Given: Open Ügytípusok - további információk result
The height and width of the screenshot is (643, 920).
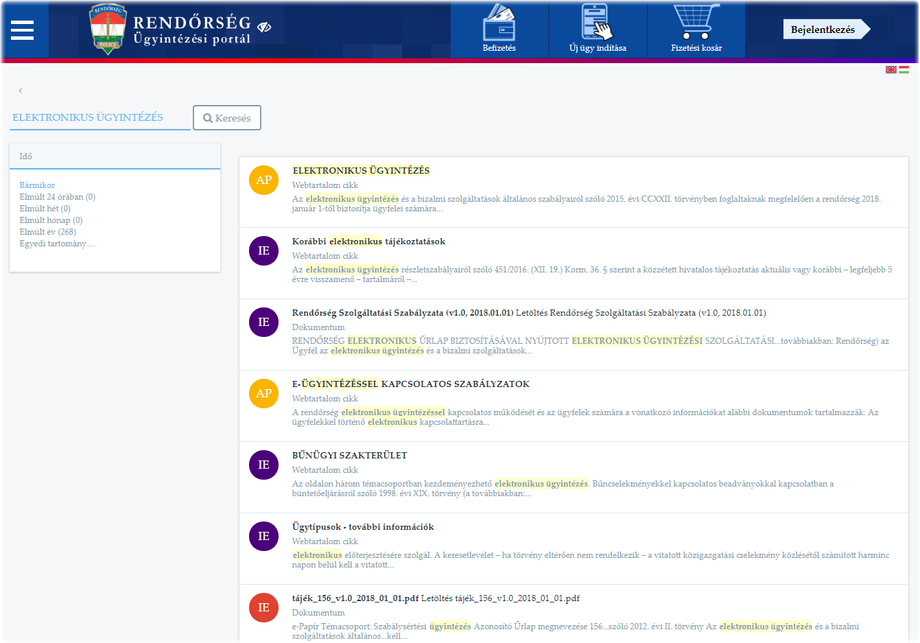Looking at the screenshot, I should (x=363, y=527).
